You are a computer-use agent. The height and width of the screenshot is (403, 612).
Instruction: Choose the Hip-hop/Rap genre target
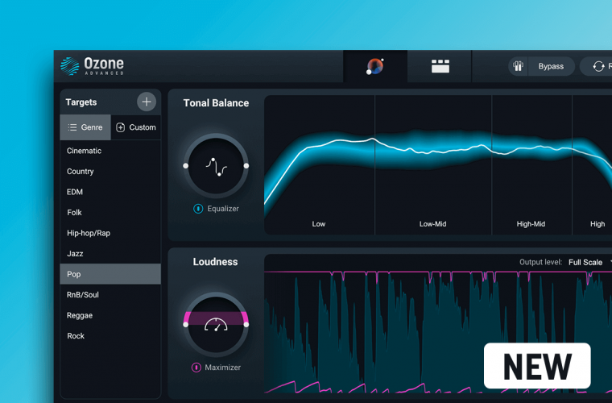tap(110, 233)
